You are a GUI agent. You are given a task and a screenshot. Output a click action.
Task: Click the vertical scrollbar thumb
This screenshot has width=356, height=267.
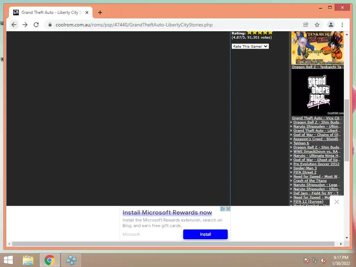pos(347,130)
